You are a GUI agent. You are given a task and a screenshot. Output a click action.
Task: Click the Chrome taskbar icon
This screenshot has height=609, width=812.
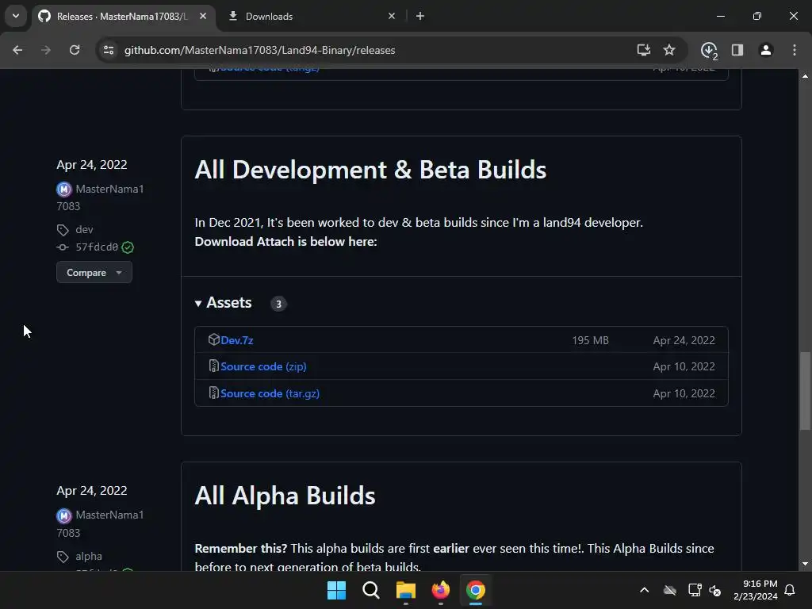[476, 590]
